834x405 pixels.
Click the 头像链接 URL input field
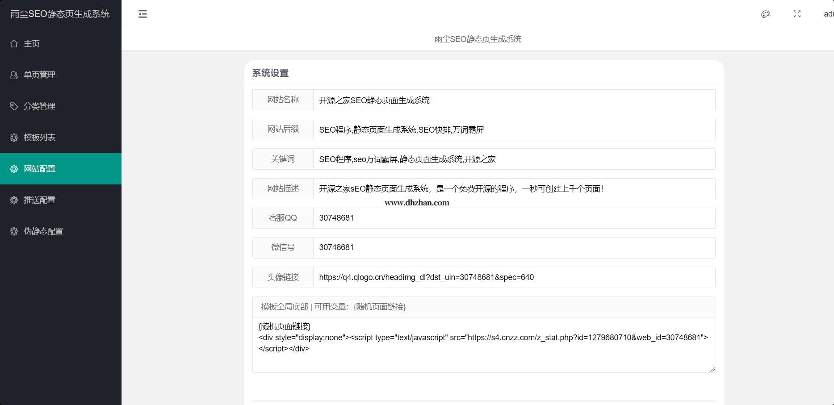[514, 277]
